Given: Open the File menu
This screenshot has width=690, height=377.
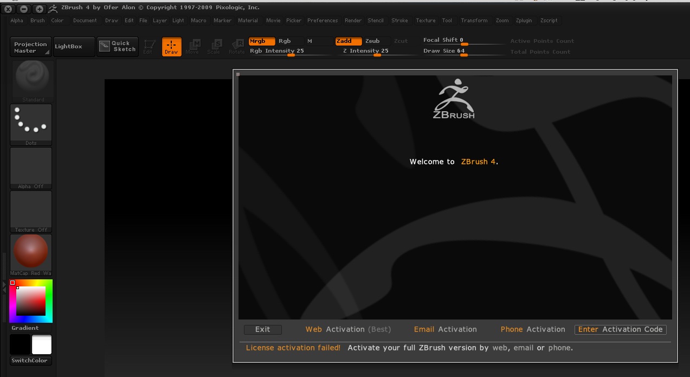Looking at the screenshot, I should [x=143, y=21].
